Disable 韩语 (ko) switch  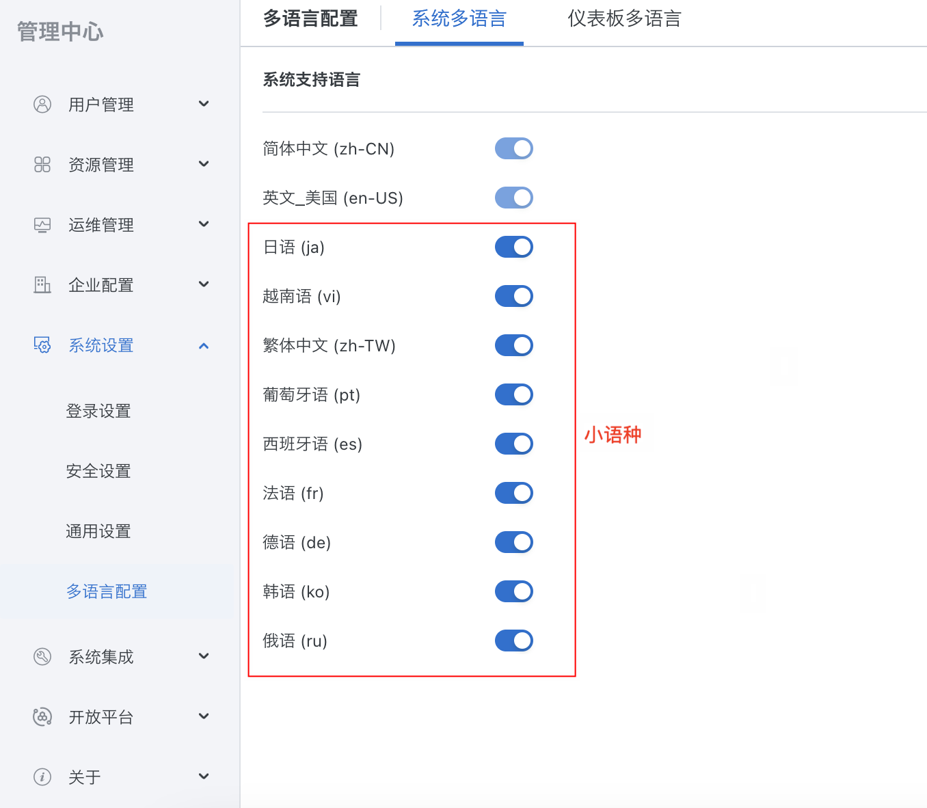pyautogui.click(x=514, y=591)
